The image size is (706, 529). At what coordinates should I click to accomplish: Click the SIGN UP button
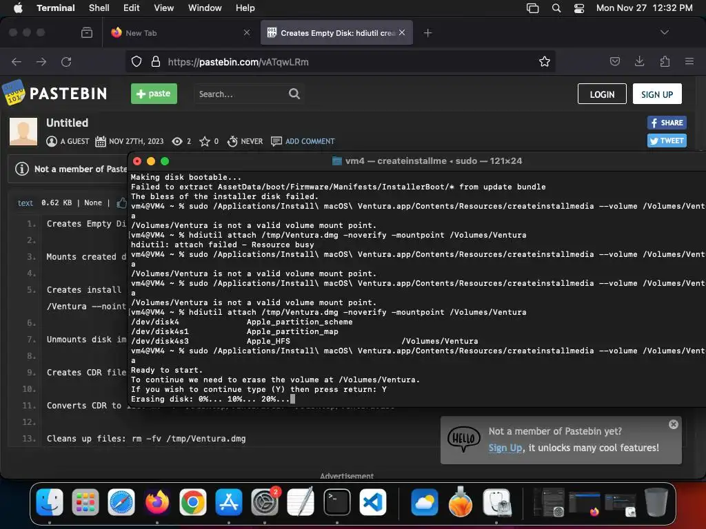point(657,94)
